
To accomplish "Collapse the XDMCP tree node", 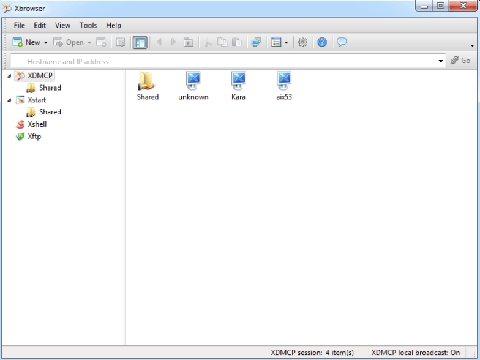I will [9, 76].
